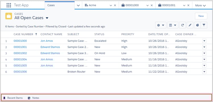Open list view controls gear menu
This screenshot has width=213, height=102.
[x=161, y=25]
